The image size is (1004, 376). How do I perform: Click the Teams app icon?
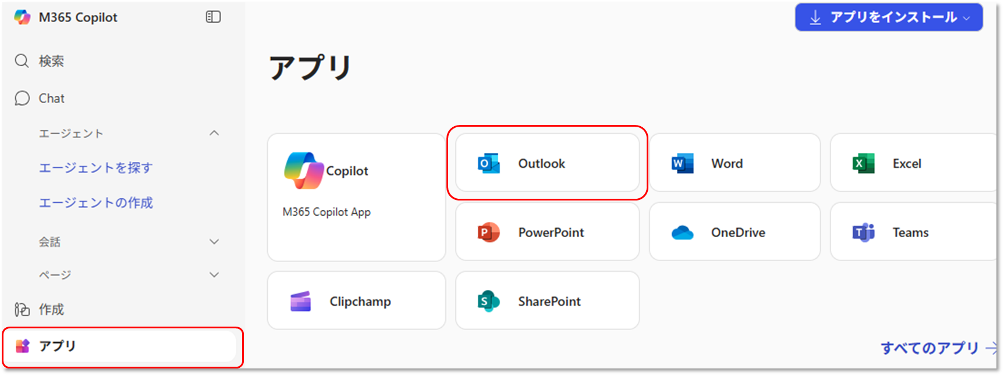(863, 232)
